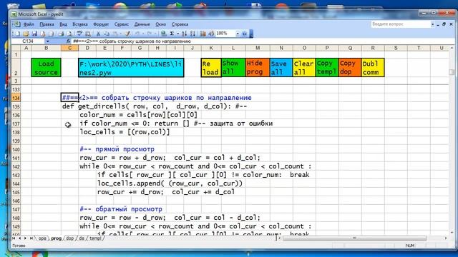Click the Sort Descending icon
The height and width of the screenshot is (257, 458).
click(193, 34)
